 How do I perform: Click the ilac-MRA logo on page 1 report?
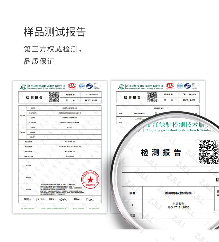tap(82, 86)
